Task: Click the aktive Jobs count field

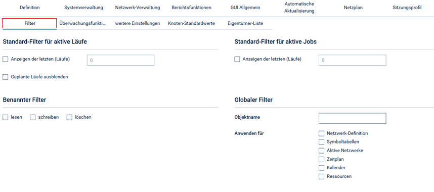Action: [353, 60]
